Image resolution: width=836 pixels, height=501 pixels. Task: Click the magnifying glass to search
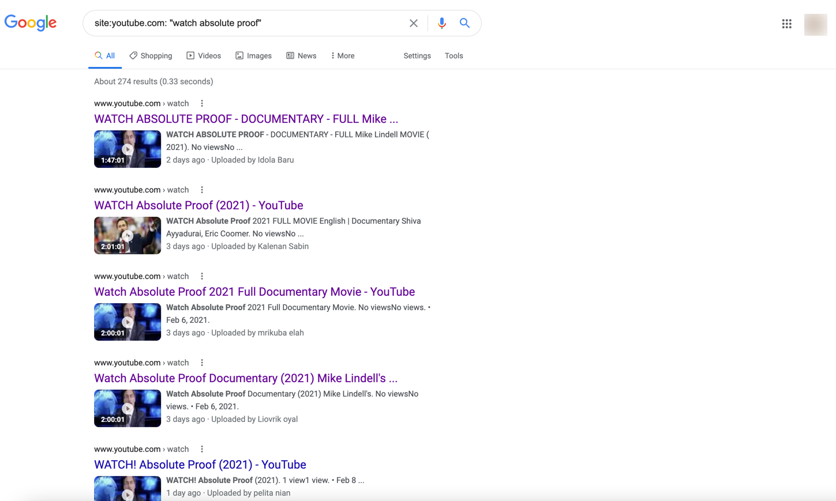pyautogui.click(x=464, y=23)
